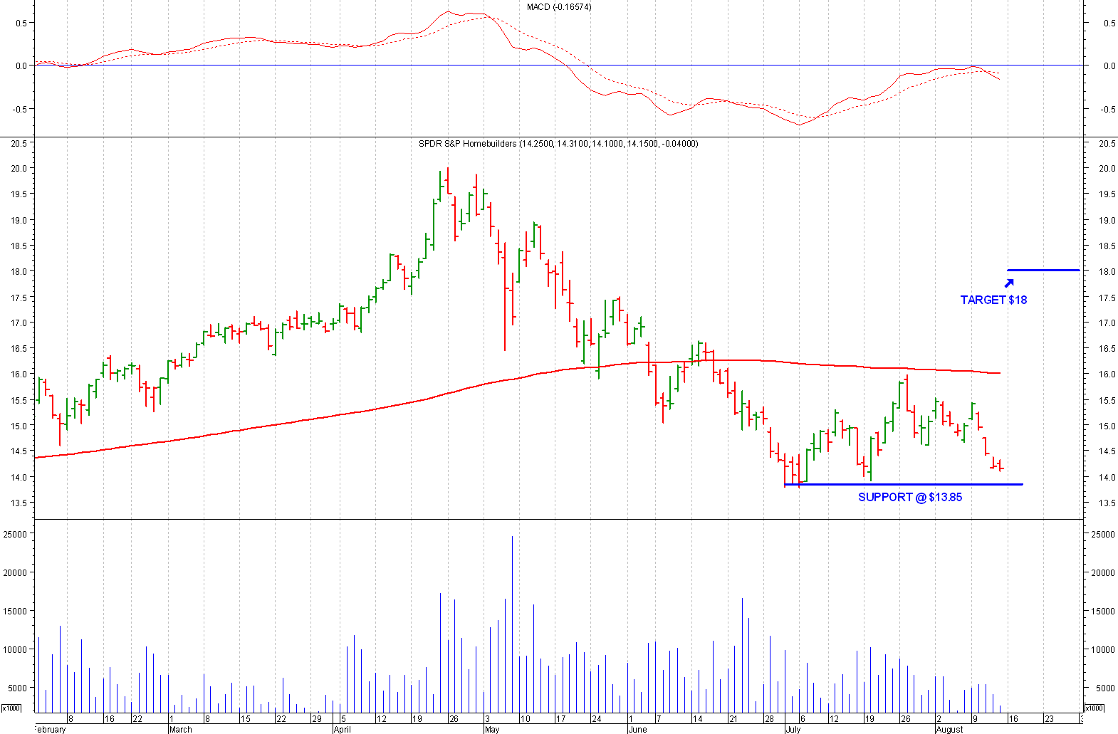Image resolution: width=1118 pixels, height=734 pixels.
Task: Click the blue horizontal target line at $18
Action: coord(1043,271)
